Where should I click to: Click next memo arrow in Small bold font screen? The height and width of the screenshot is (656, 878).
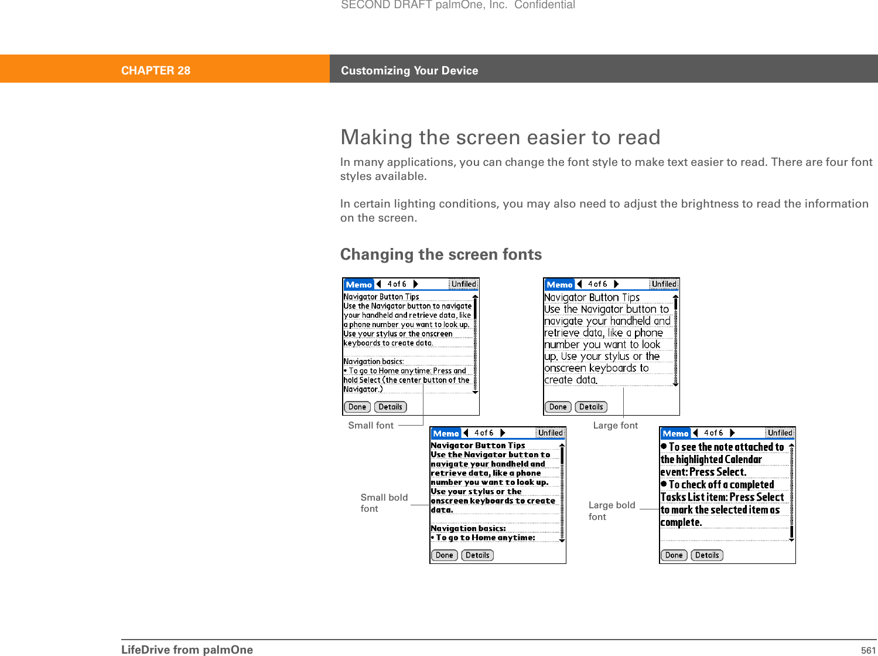pyautogui.click(x=503, y=433)
